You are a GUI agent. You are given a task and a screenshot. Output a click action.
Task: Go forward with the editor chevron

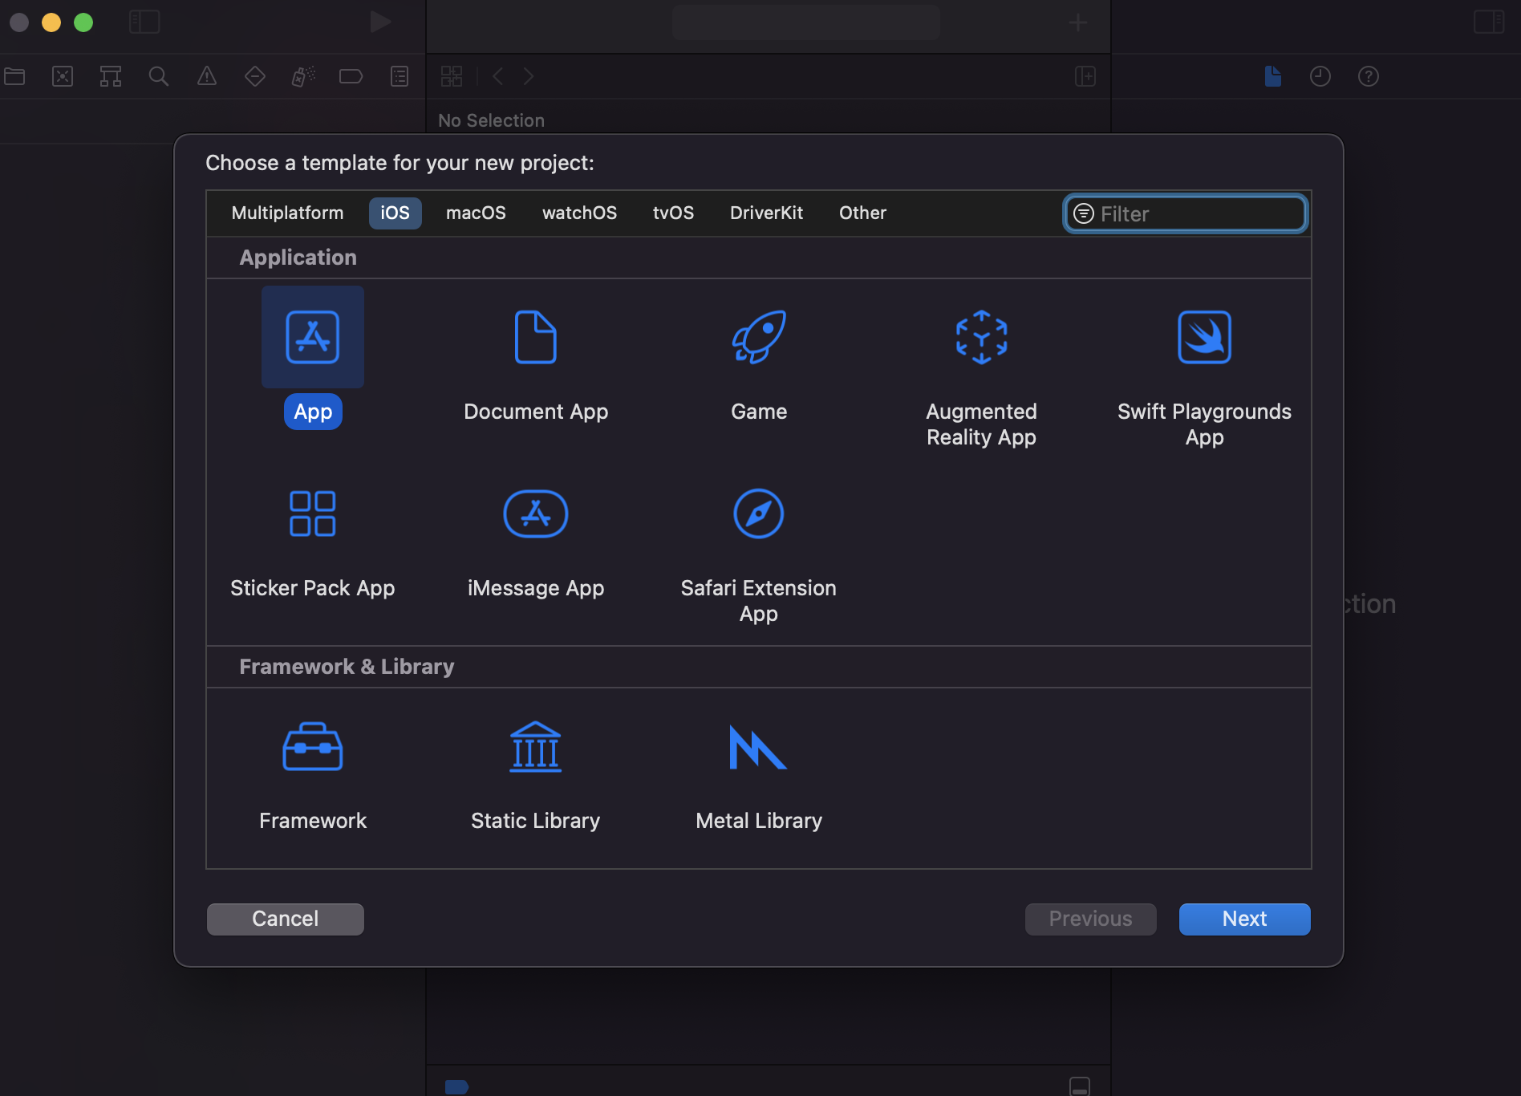coord(529,76)
